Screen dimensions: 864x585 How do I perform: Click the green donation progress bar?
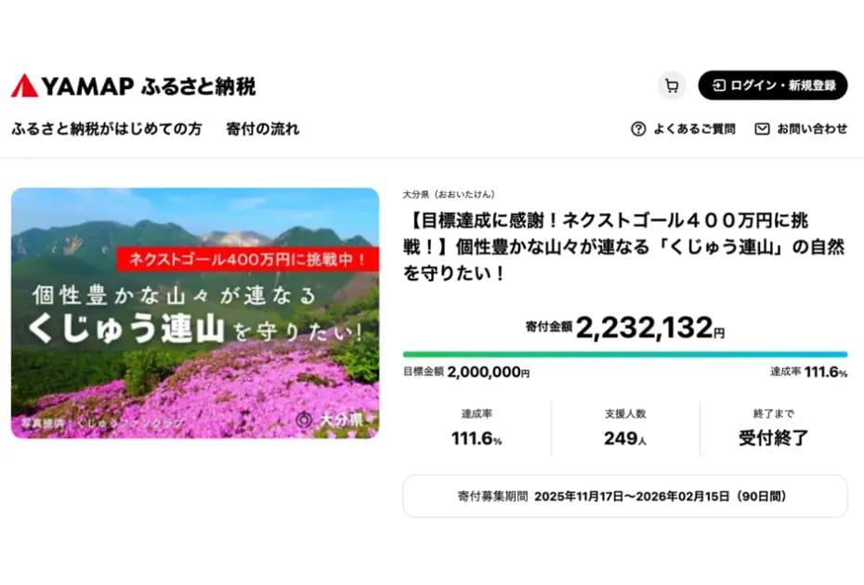coord(624,354)
